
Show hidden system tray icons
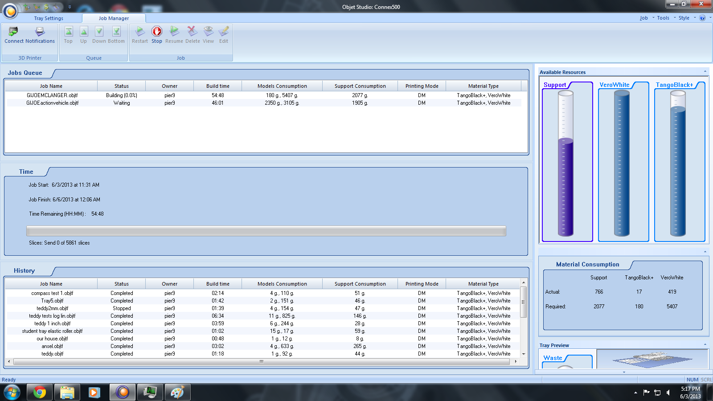(635, 393)
